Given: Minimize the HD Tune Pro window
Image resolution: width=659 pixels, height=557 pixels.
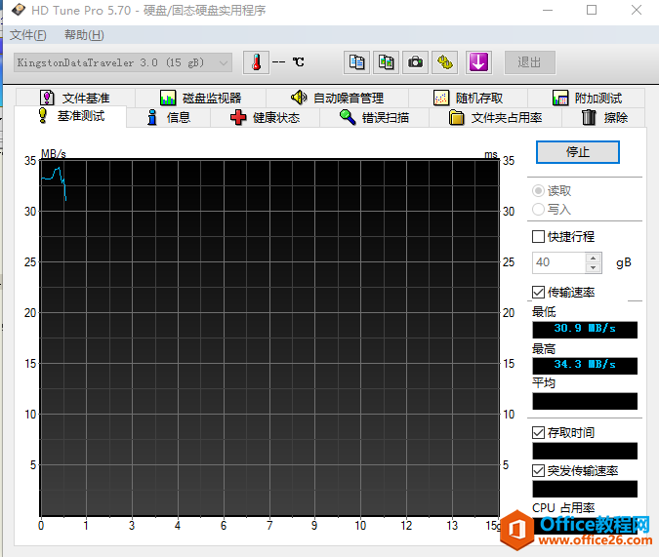Looking at the screenshot, I should click(548, 10).
